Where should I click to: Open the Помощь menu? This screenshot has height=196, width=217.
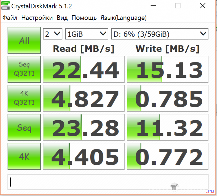(x=84, y=18)
